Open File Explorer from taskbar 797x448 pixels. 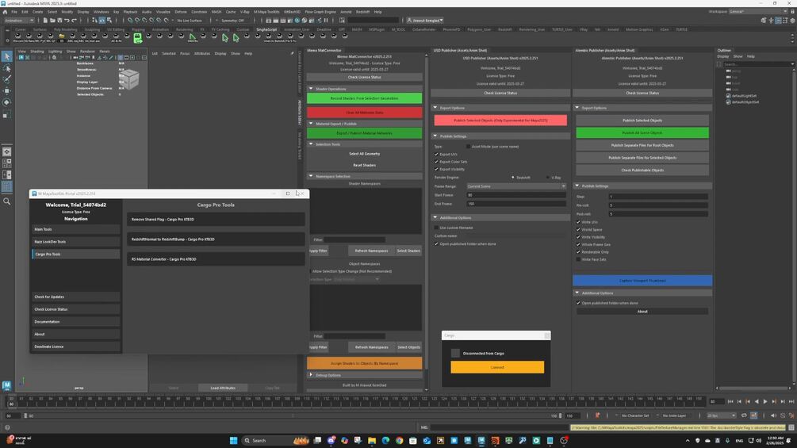(x=372, y=440)
